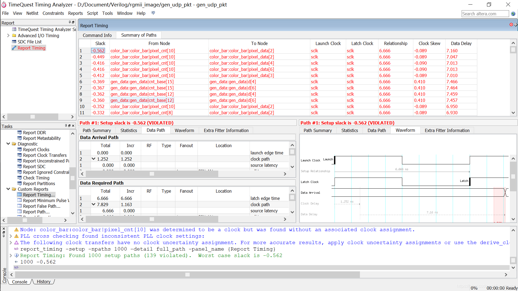Click the Report SDC task icon
The width and height of the screenshot is (518, 291).
pyautogui.click(x=19, y=167)
